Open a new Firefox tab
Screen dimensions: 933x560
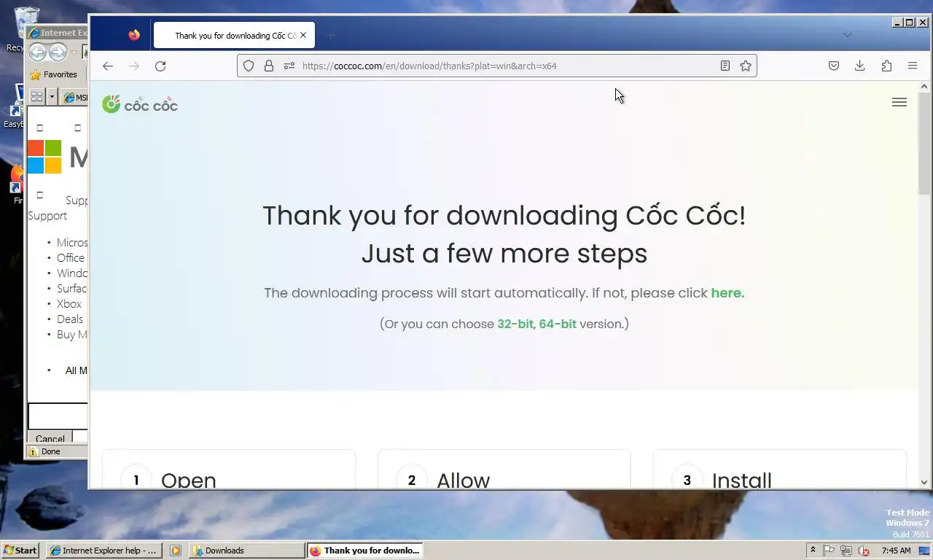(x=330, y=35)
